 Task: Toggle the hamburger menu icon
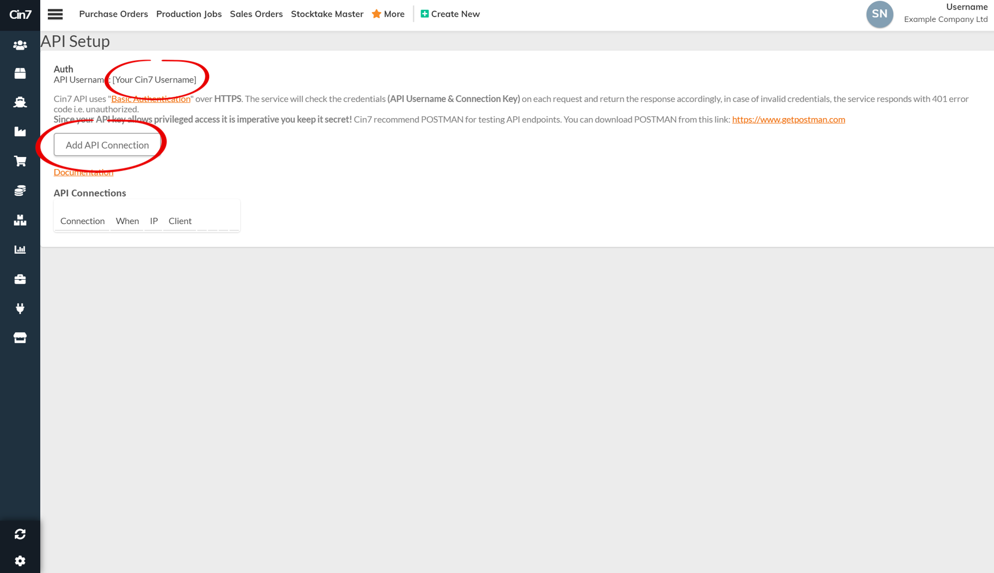point(55,14)
